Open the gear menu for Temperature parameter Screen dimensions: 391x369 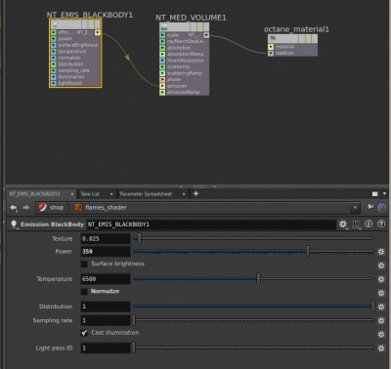(381, 279)
